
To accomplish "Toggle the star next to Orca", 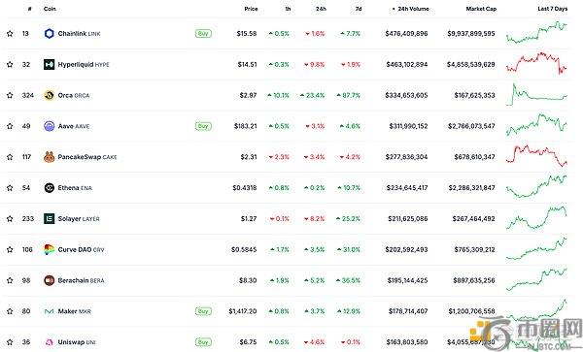I will pos(10,95).
